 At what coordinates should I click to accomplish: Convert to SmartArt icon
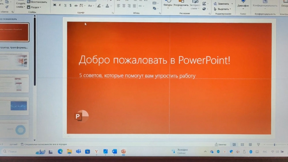[x=155, y=8]
